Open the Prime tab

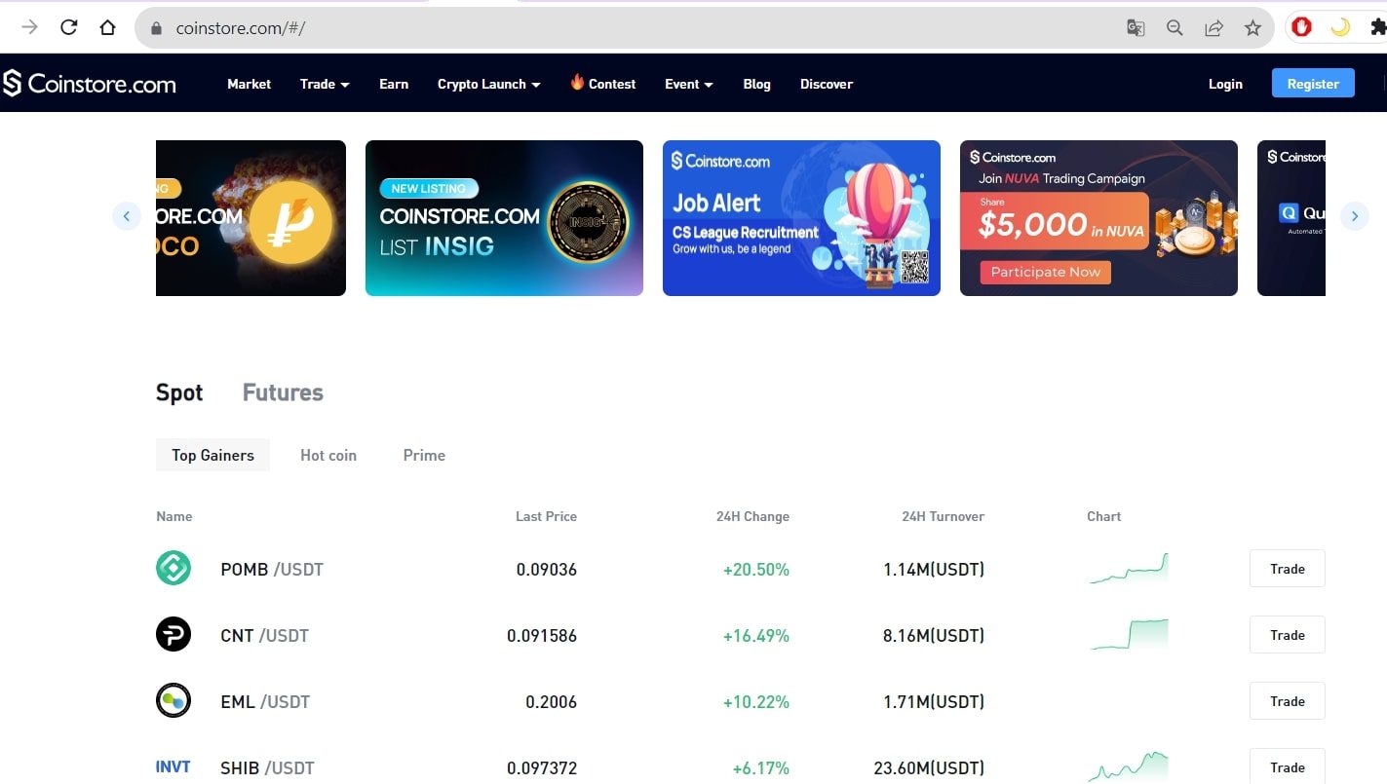(x=424, y=455)
